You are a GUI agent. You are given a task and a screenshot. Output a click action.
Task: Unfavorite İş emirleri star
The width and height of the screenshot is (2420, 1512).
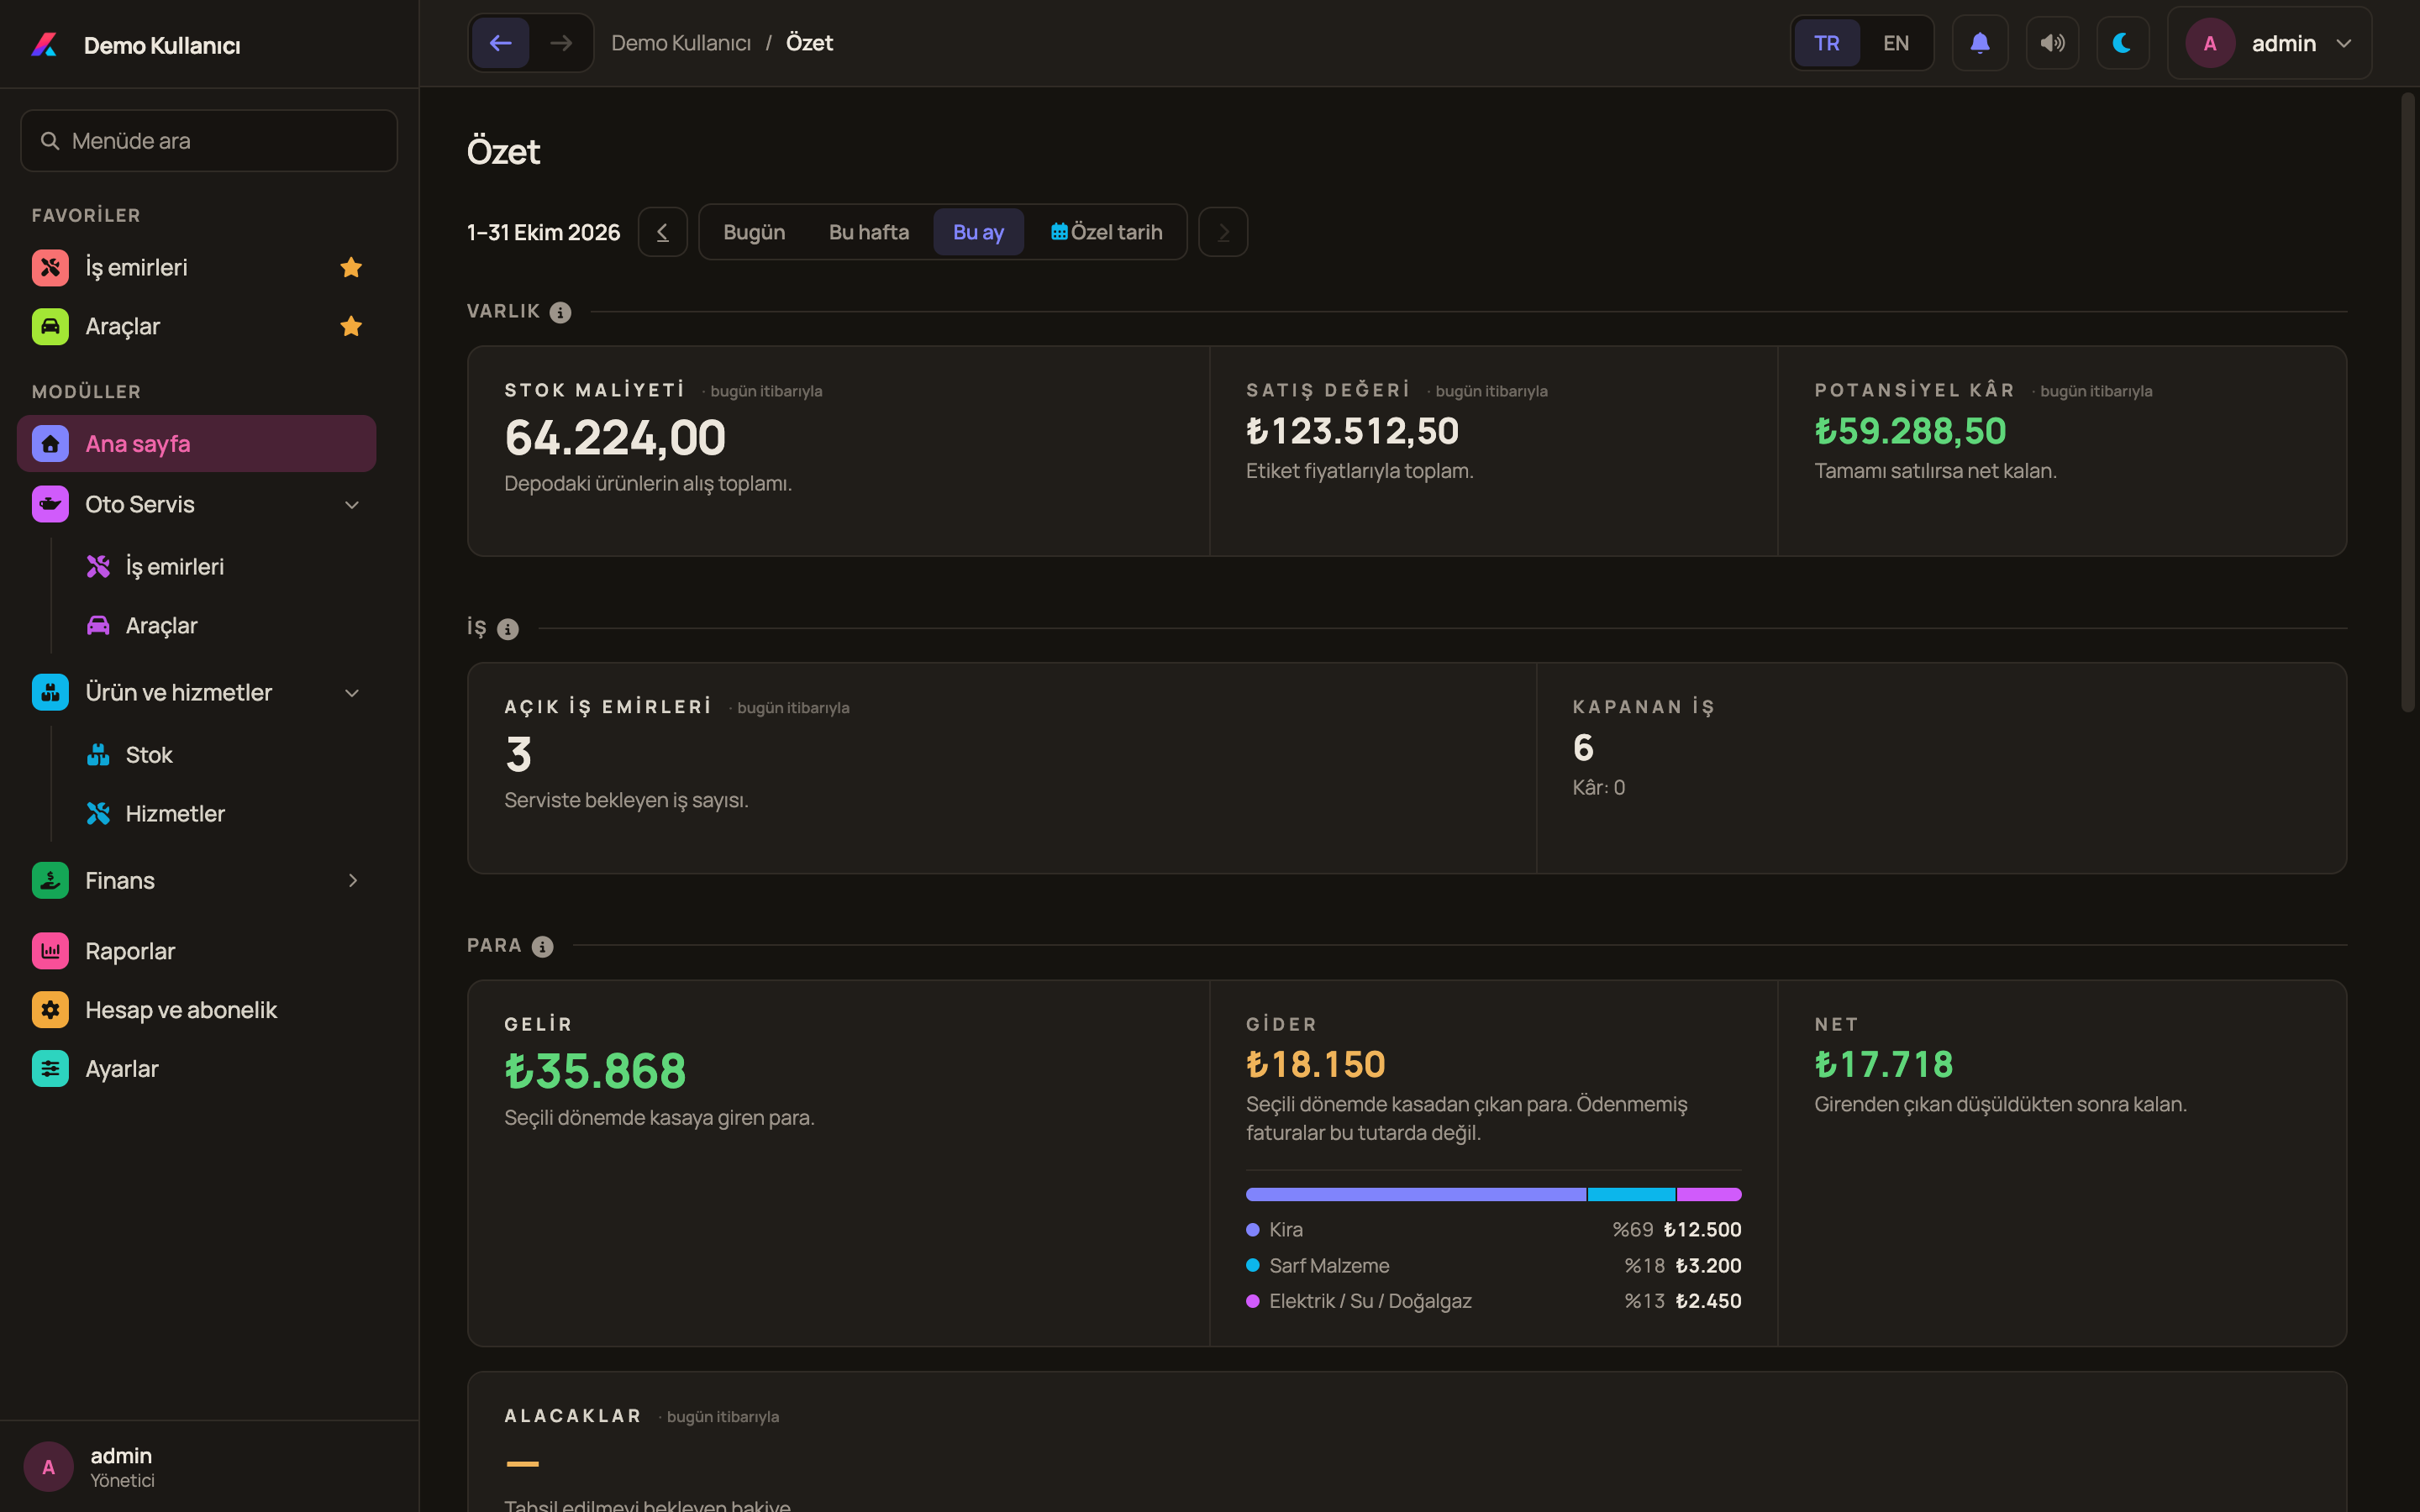pos(351,267)
